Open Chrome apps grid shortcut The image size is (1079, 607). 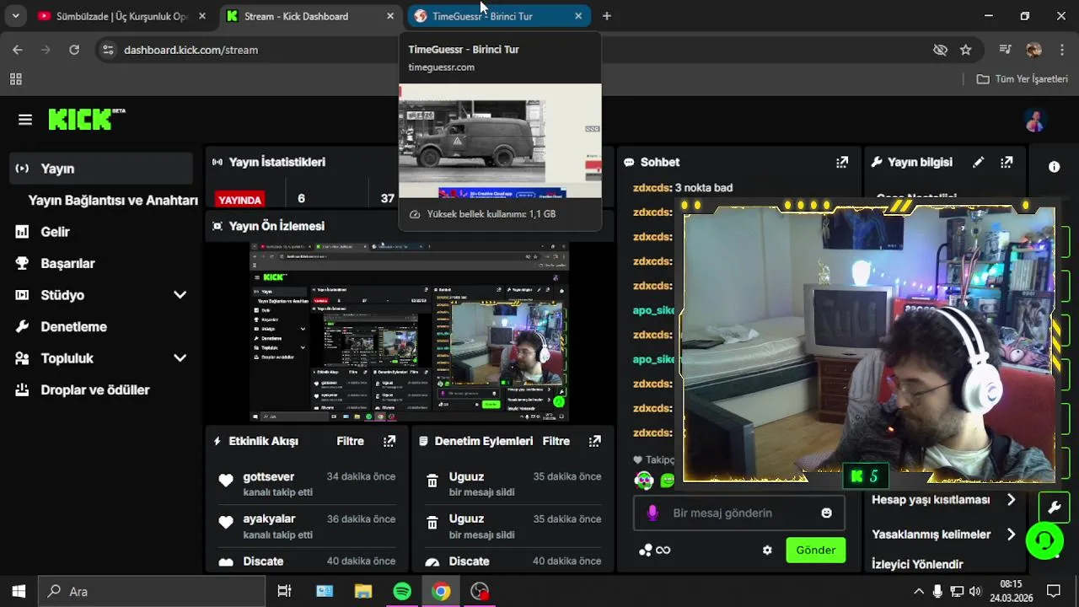pos(15,79)
